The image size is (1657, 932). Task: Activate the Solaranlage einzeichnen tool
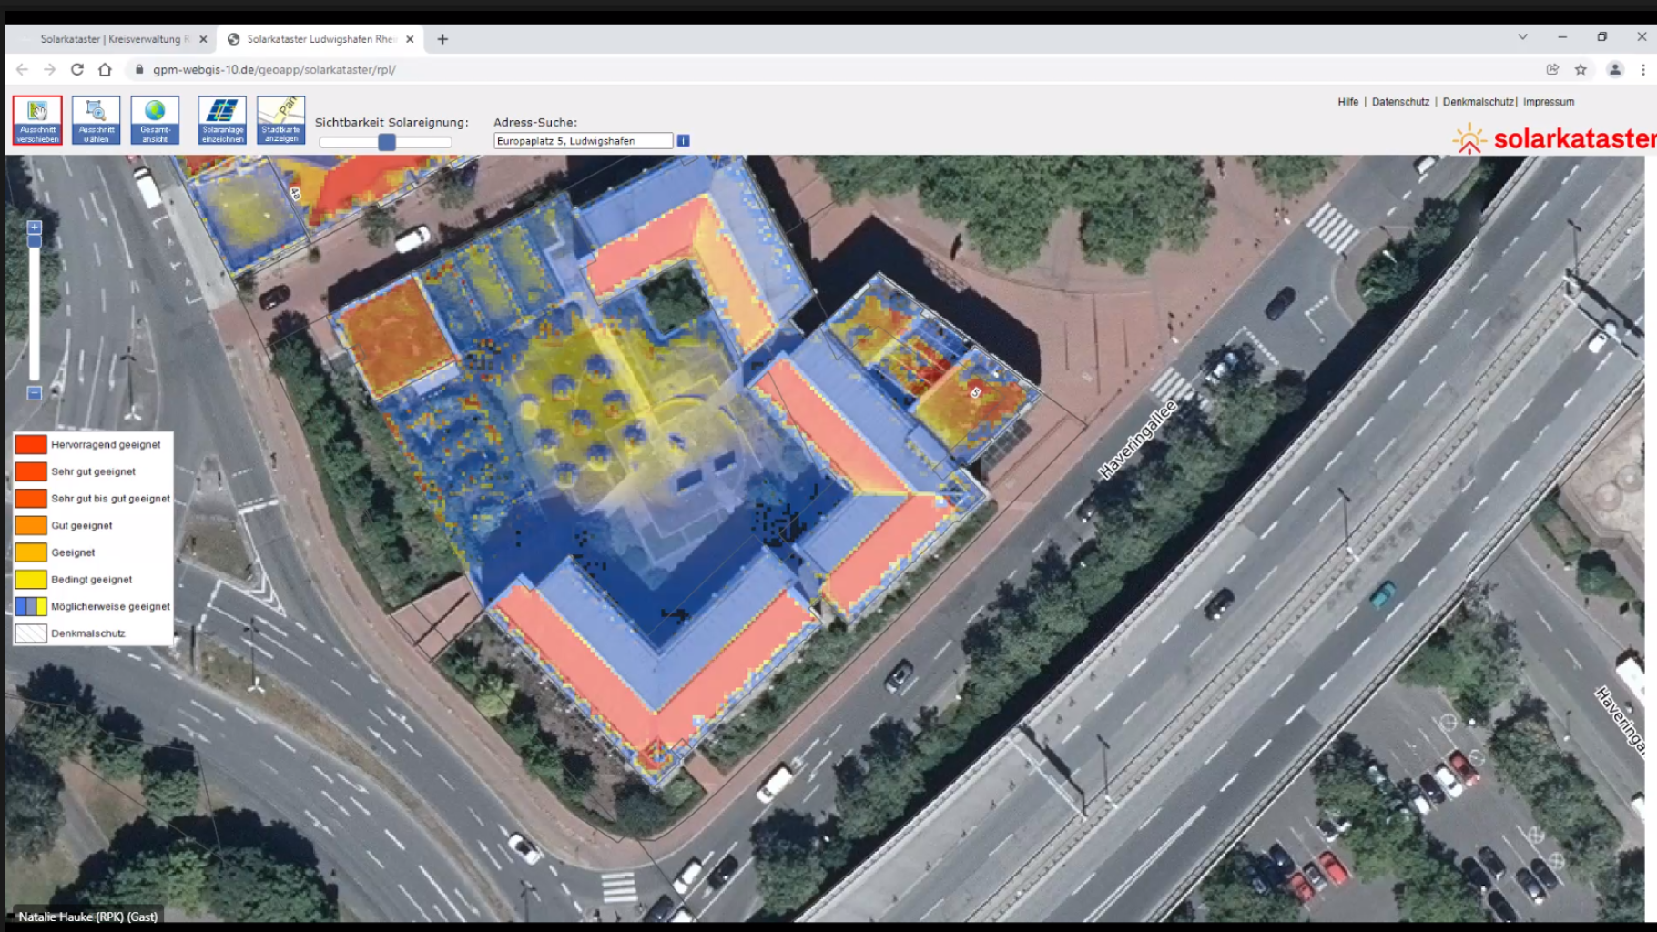click(222, 120)
